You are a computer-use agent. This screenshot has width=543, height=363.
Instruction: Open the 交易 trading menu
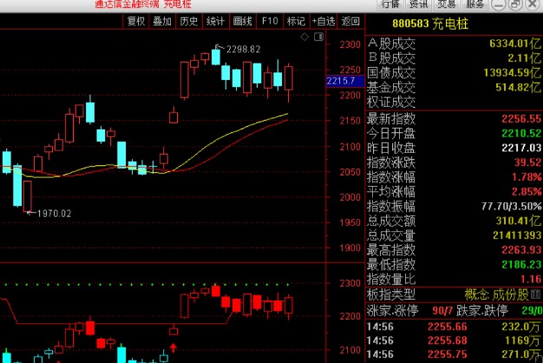pos(447,4)
